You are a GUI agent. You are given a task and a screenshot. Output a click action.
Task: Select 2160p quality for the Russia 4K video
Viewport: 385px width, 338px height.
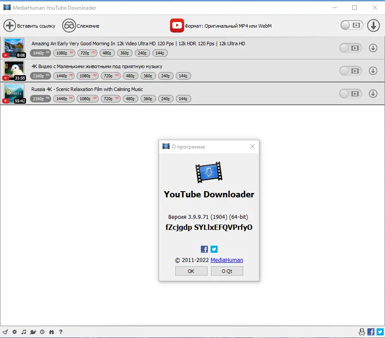click(40, 98)
